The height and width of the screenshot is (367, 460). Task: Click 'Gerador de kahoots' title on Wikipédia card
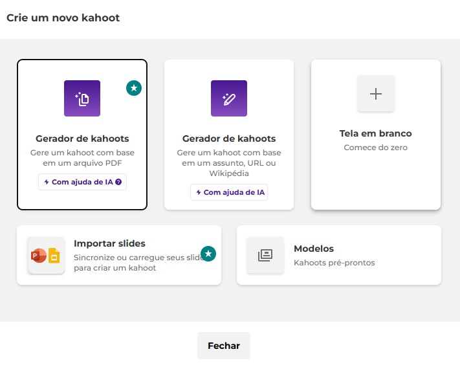(x=229, y=139)
